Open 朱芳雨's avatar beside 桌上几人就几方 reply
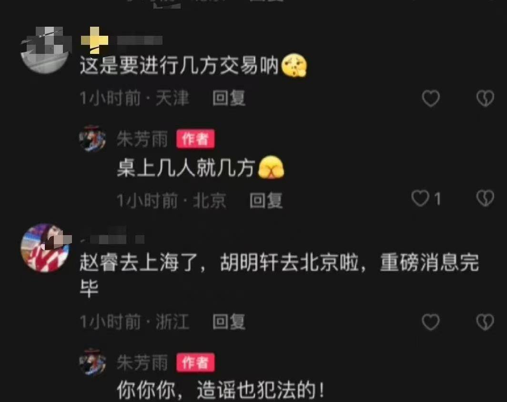 point(92,139)
